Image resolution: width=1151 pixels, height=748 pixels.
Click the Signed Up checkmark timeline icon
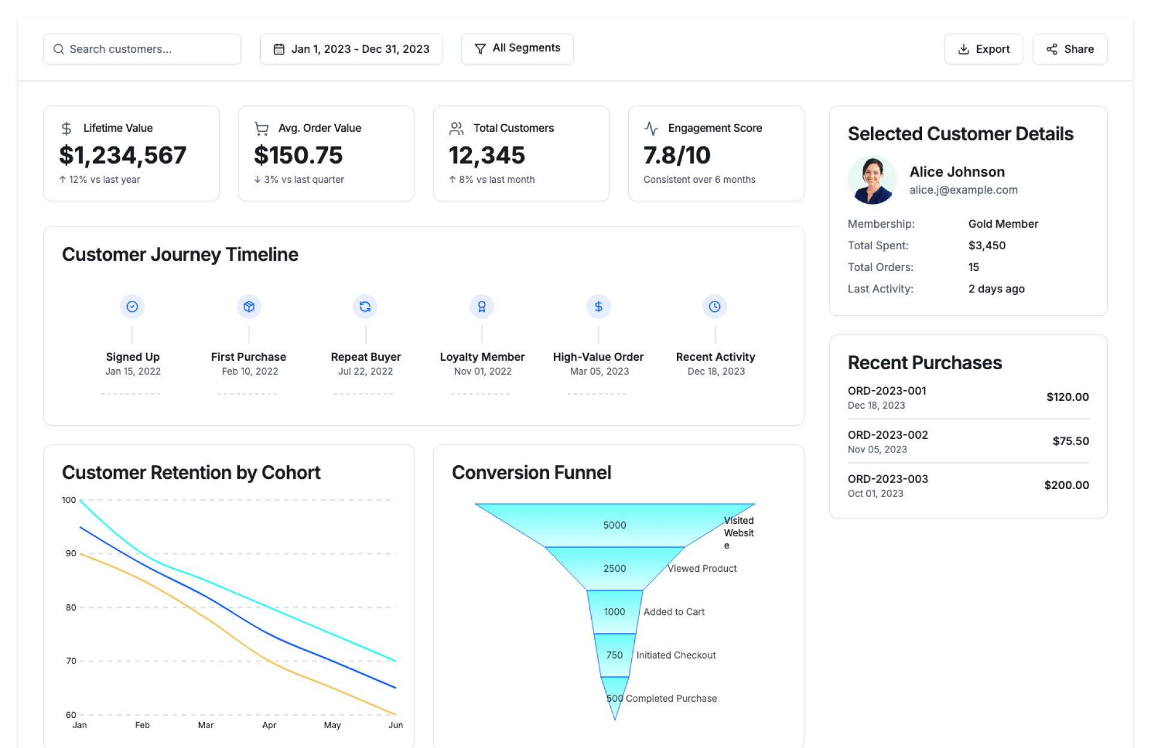tap(132, 307)
